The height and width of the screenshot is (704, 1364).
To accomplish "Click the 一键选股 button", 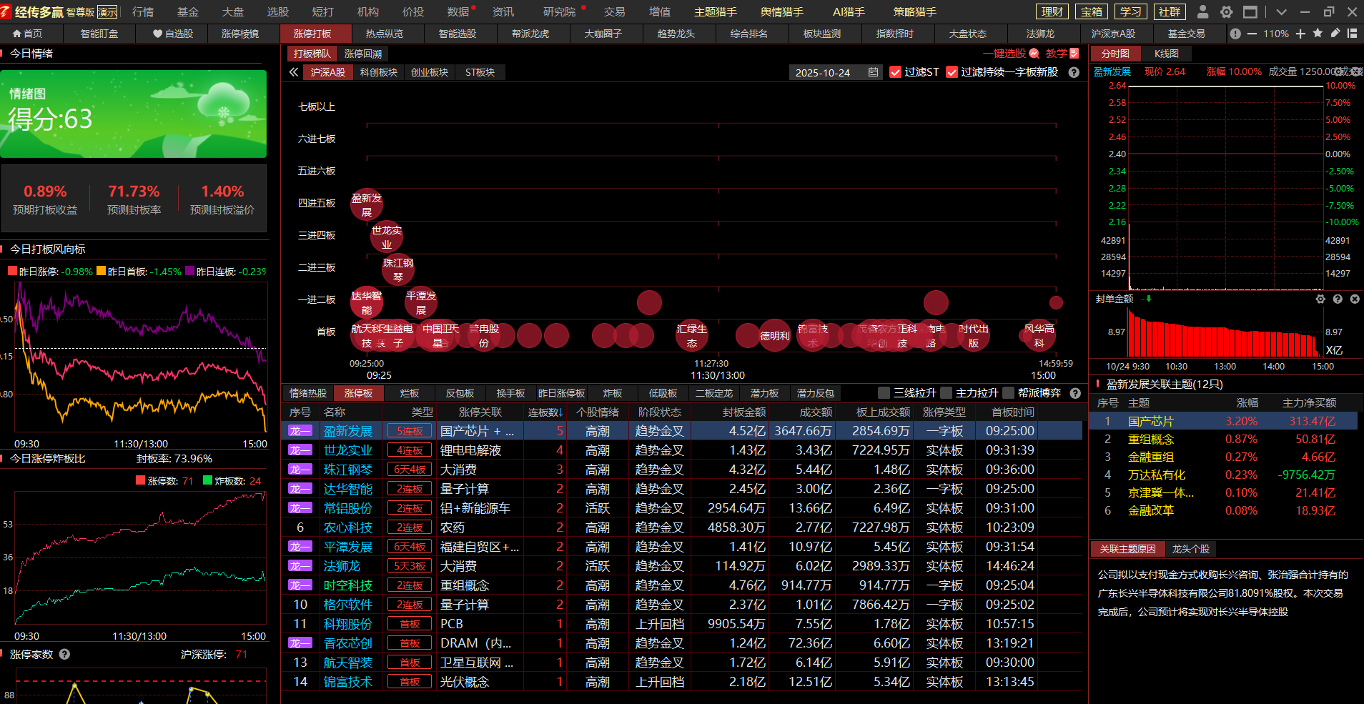I will point(1004,54).
